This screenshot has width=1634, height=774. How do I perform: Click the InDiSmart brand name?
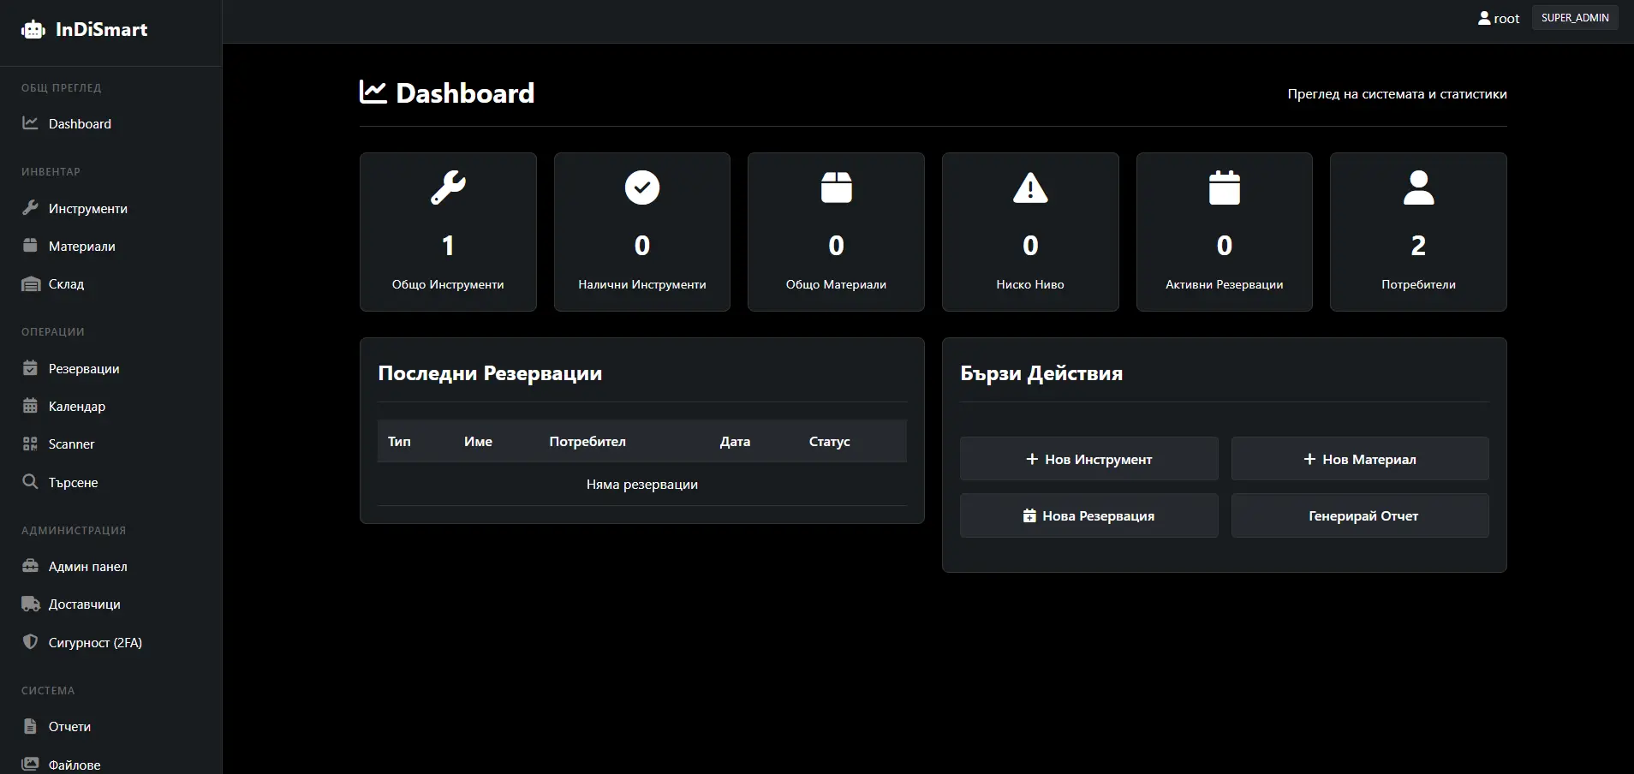click(x=101, y=30)
